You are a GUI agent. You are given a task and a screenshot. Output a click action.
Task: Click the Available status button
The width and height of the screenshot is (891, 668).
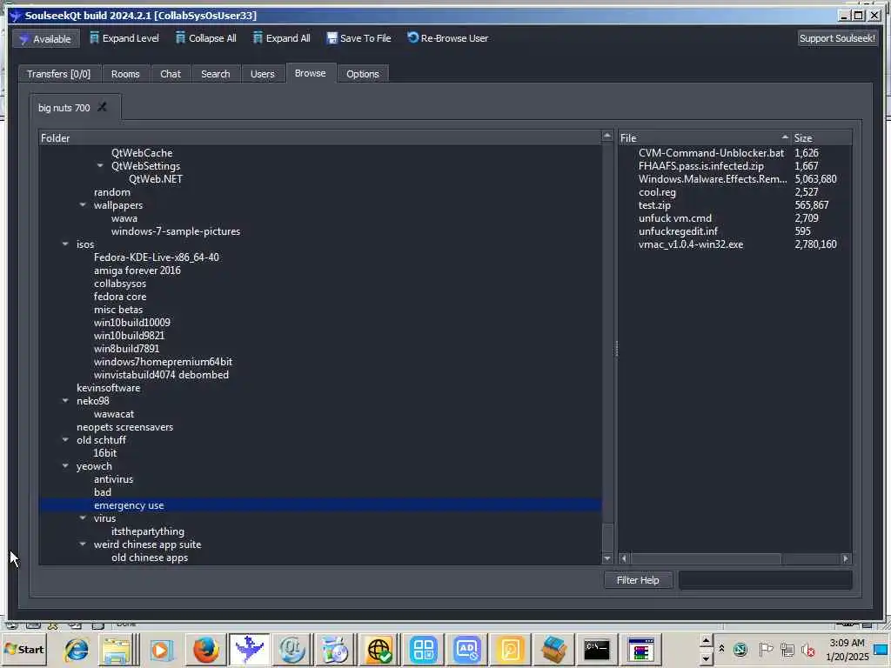(x=45, y=38)
